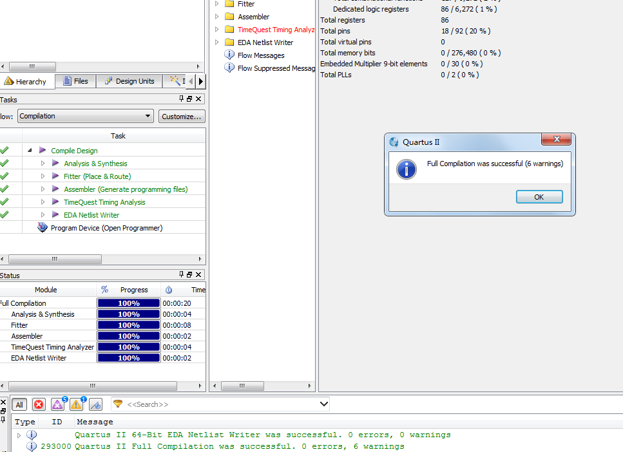Switch to the Hierarchy tab
The image size is (623, 452).
[x=26, y=81]
